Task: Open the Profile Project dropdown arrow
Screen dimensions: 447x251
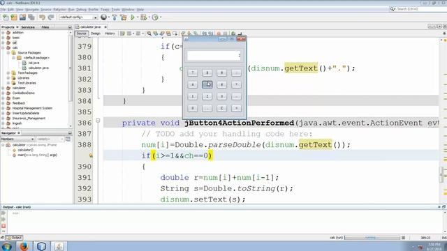Action: pyautogui.click(x=161, y=17)
